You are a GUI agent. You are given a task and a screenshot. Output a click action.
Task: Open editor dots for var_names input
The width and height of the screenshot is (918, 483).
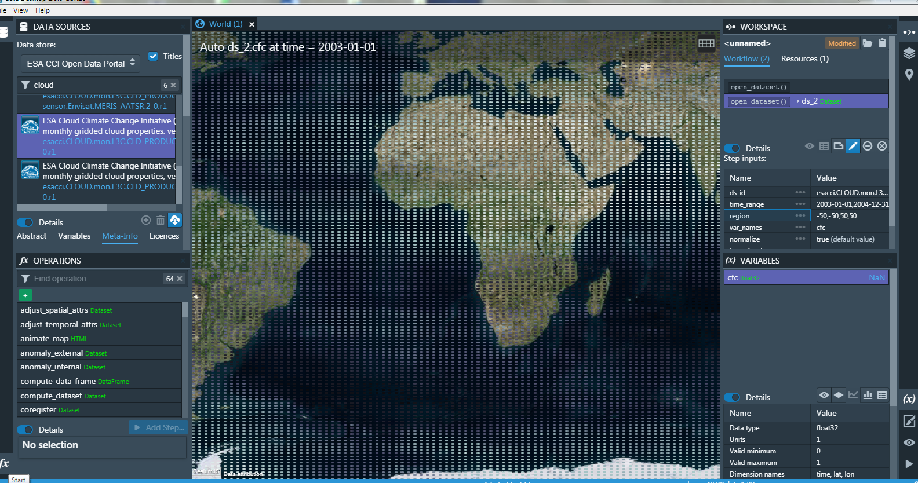click(800, 227)
